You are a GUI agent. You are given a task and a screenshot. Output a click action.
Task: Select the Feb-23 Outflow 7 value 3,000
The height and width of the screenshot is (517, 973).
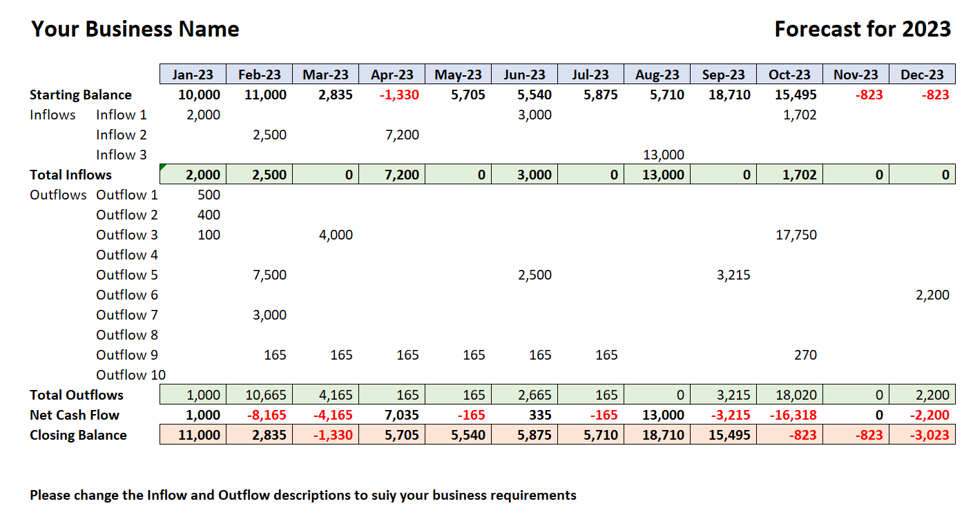(269, 315)
